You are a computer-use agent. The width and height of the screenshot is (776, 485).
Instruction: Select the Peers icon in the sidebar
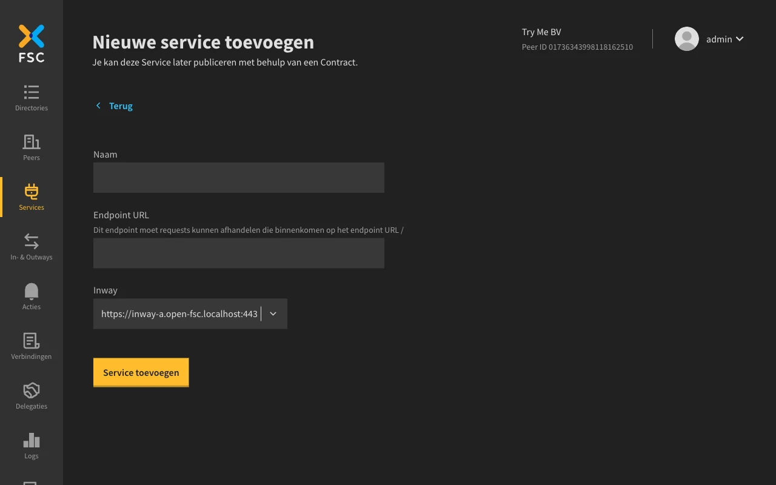(31, 147)
